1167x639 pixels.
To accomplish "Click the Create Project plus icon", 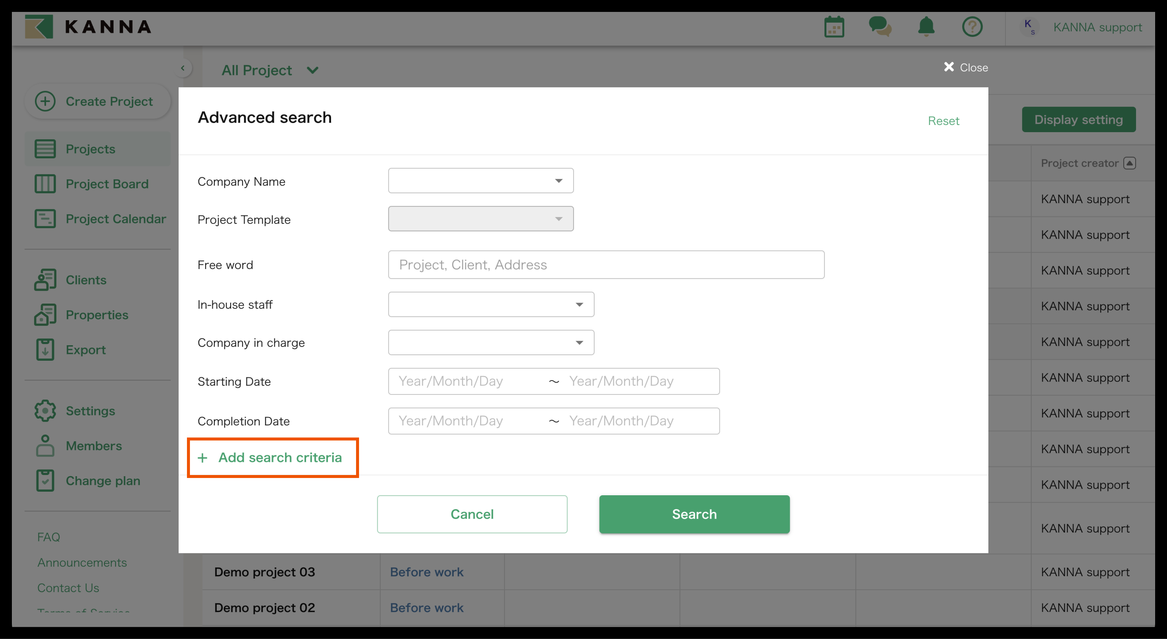I will tap(45, 101).
